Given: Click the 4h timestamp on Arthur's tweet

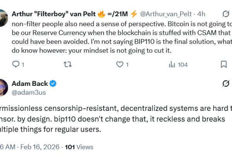Looking at the screenshot, I should (201, 14).
